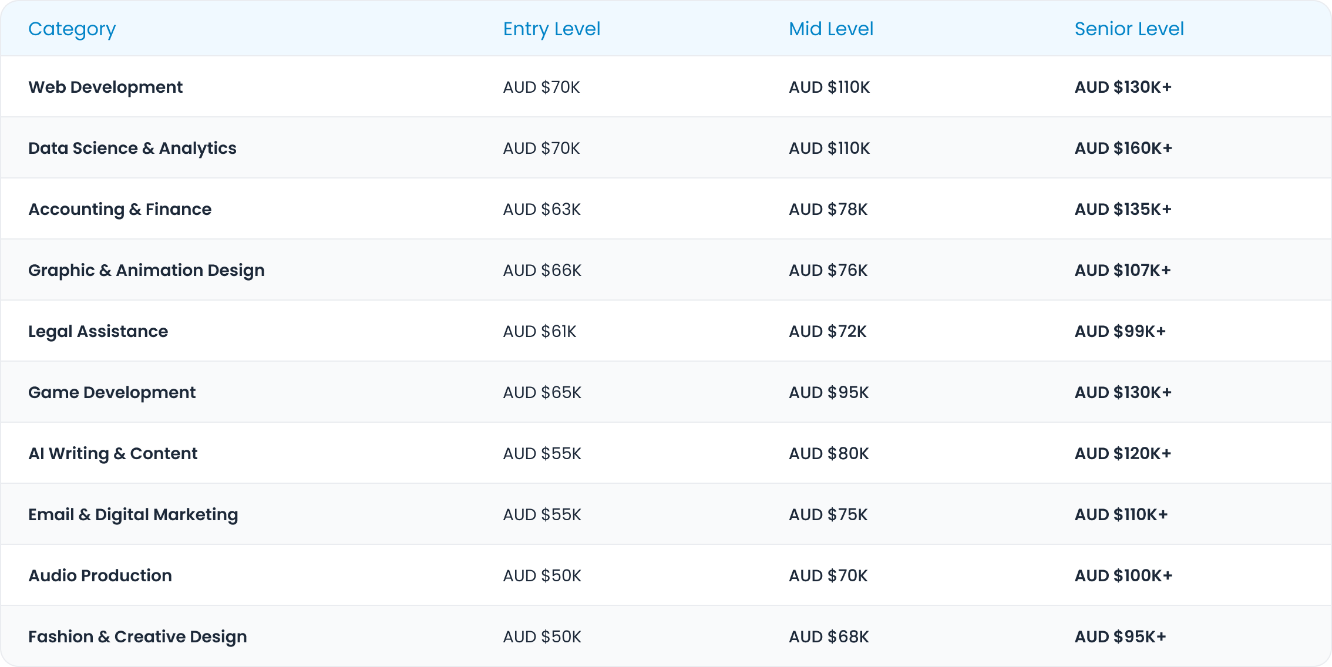This screenshot has height=667, width=1332.
Task: Click Accounting entry salary AUD $63K
Action: 541,209
